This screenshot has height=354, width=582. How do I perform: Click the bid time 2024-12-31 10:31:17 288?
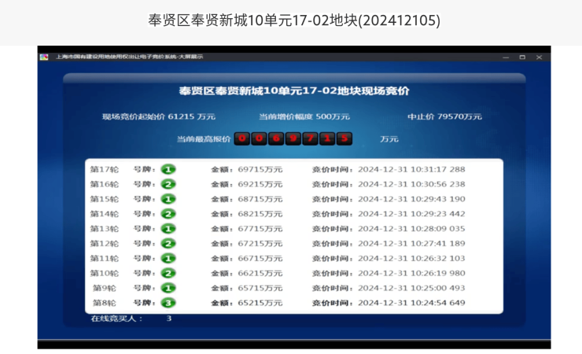(411, 170)
